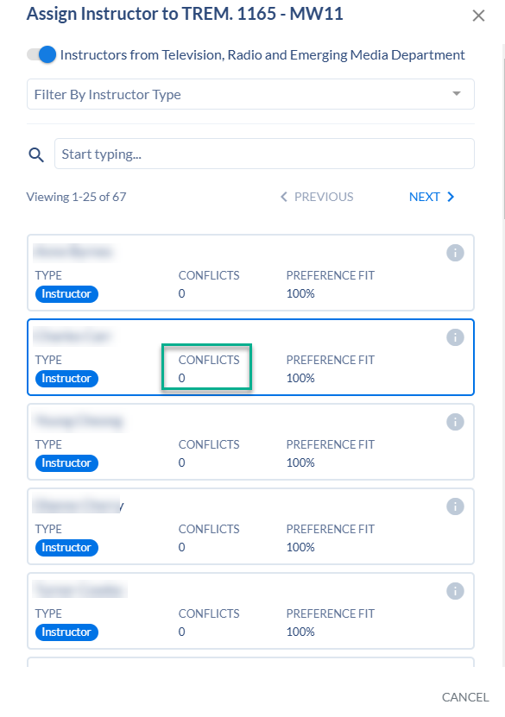Click the chevron next to NEXT
Image resolution: width=505 pixels, height=717 pixels.
[x=451, y=197]
